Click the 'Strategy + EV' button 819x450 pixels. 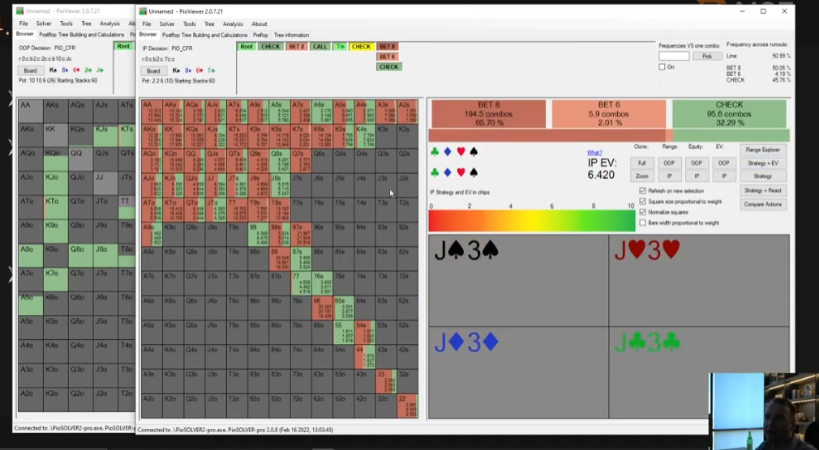coord(762,163)
